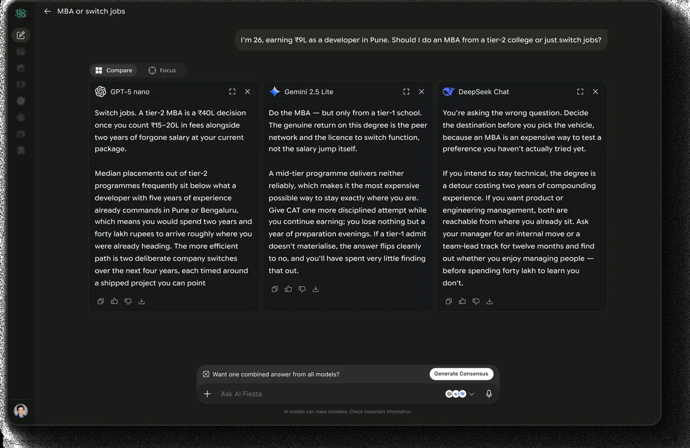Click the GPT-5 nano model name
The width and height of the screenshot is (690, 448).
(130, 92)
